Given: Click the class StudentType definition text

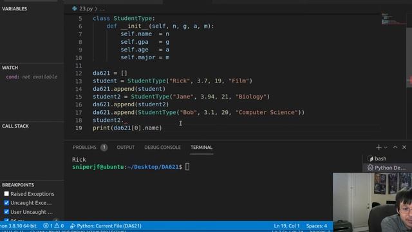Looking at the screenshot, I should [124, 19].
